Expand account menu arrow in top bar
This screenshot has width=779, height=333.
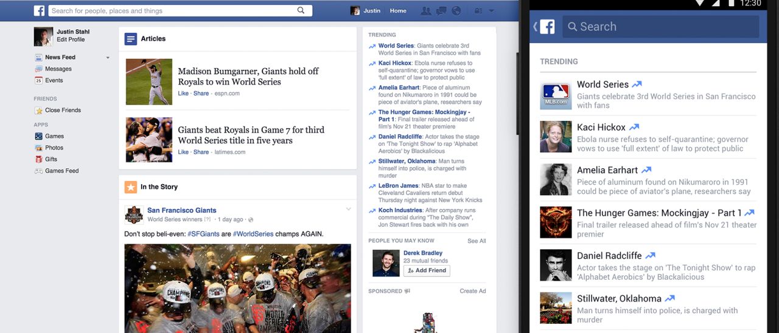tap(491, 11)
